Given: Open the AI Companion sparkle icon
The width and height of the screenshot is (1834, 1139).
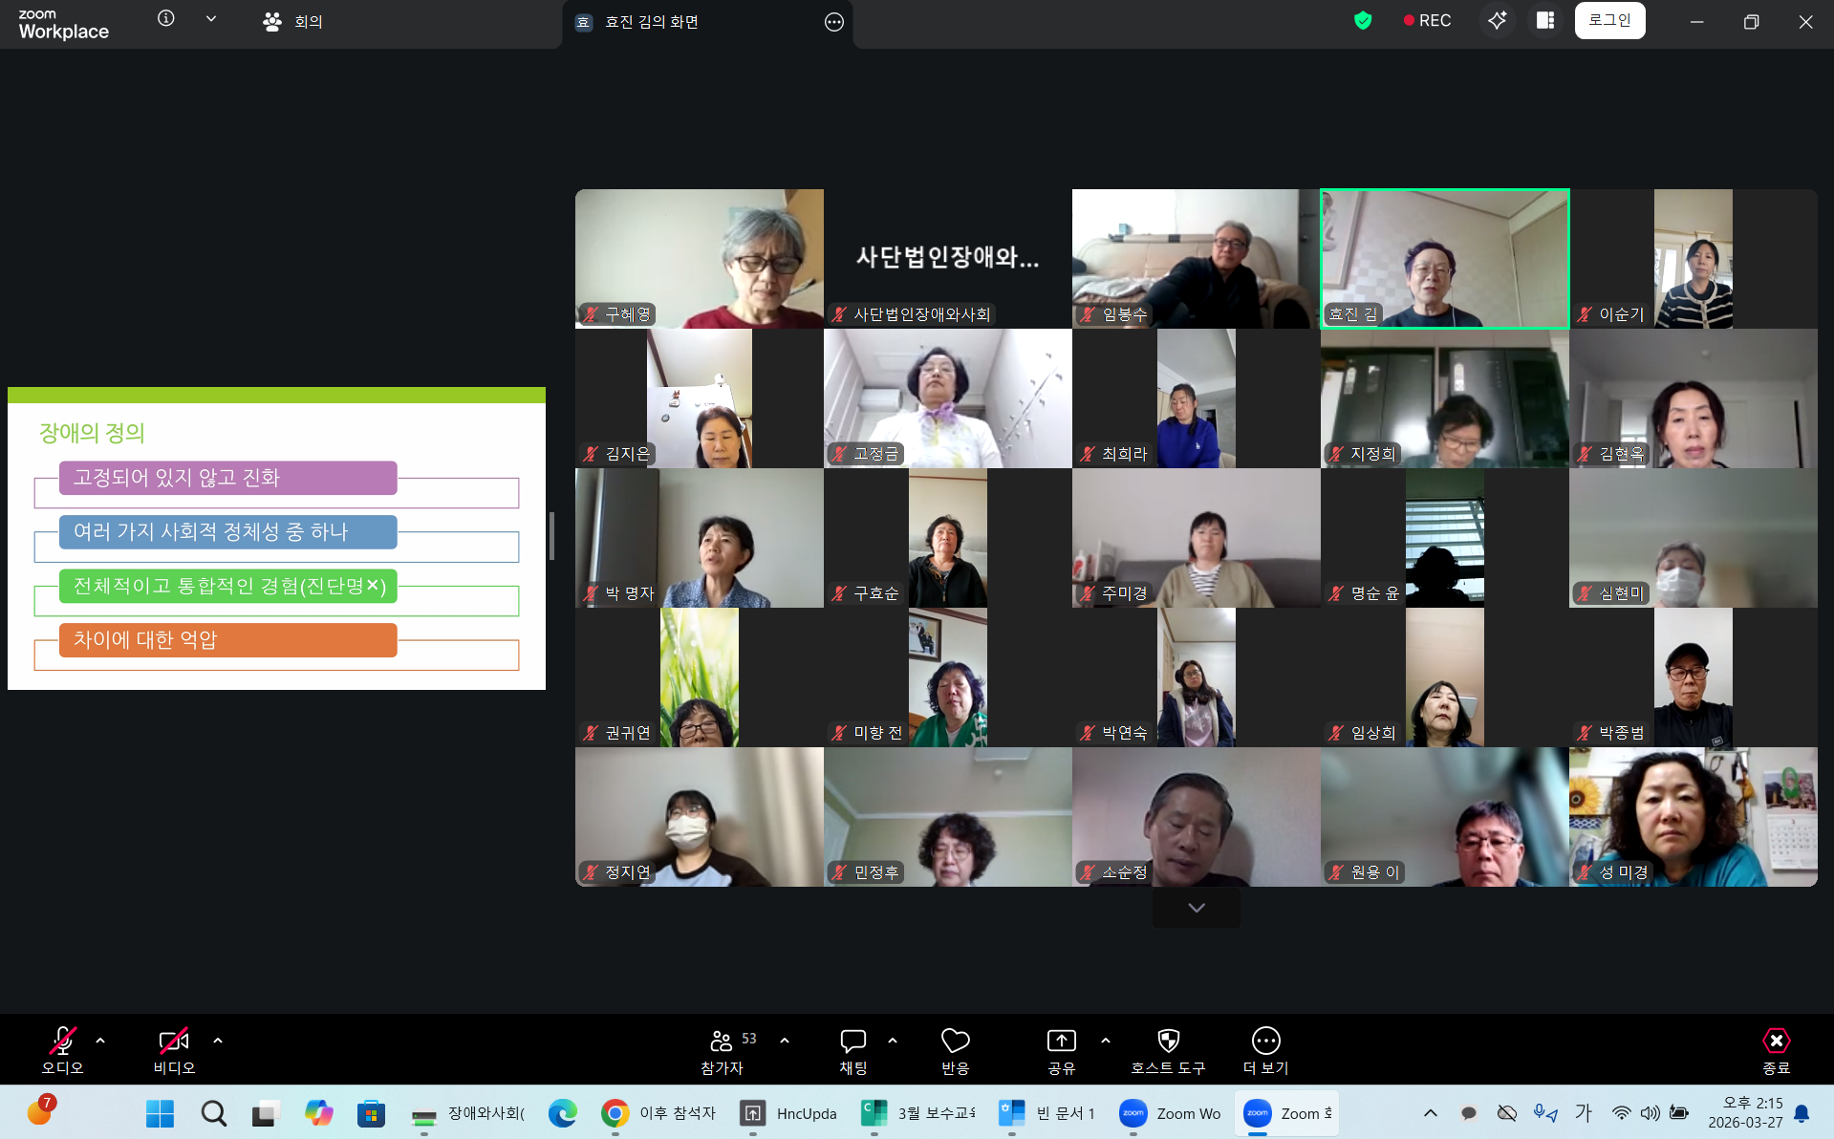Looking at the screenshot, I should (x=1497, y=21).
